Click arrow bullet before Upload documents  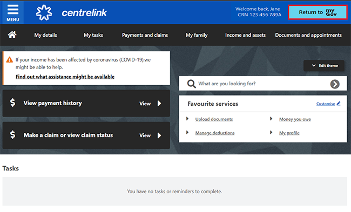[x=187, y=119]
